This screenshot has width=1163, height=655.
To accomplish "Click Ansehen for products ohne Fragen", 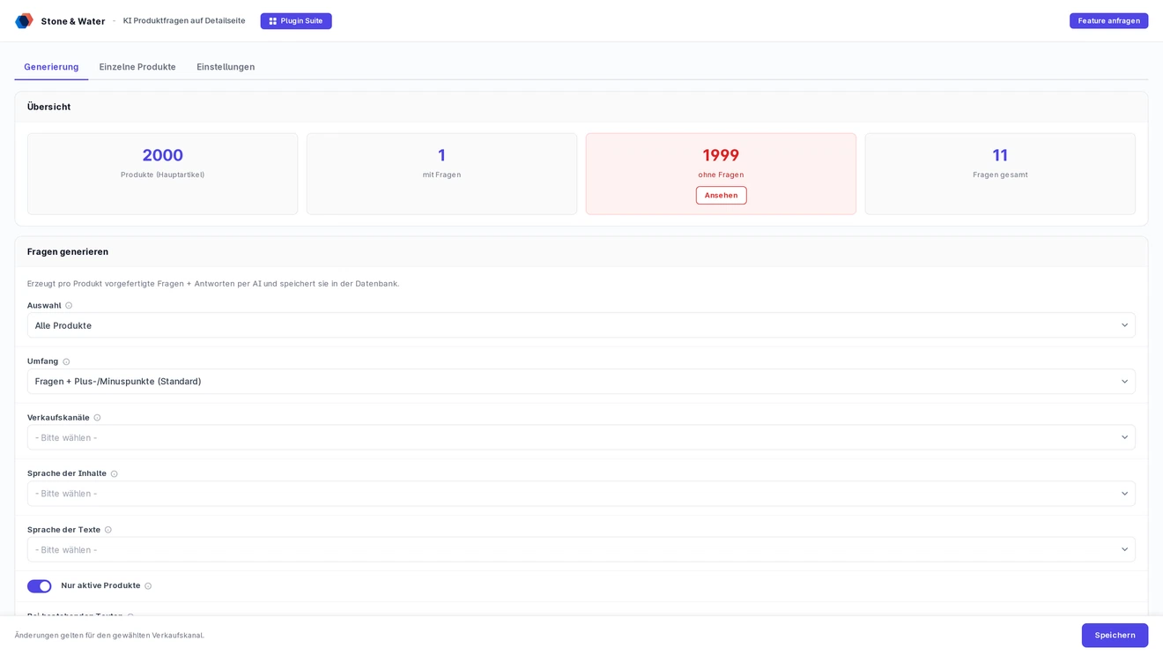I will (721, 196).
